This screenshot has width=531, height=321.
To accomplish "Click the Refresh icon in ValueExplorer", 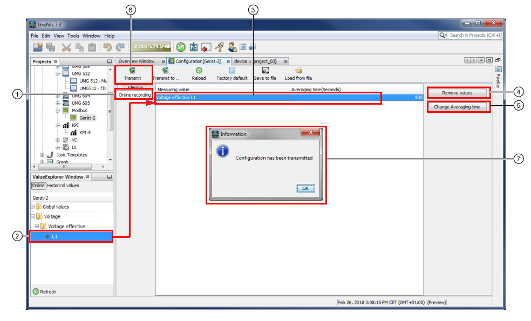I will click(x=36, y=291).
